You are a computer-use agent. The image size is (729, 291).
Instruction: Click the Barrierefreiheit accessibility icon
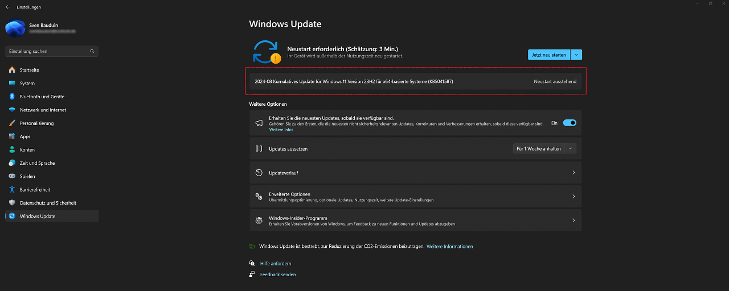pyautogui.click(x=12, y=189)
